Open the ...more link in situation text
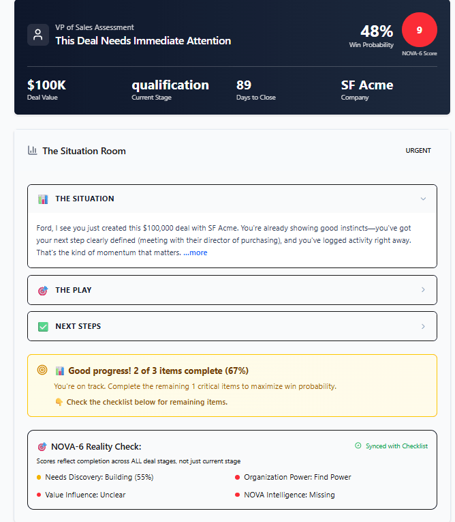 tap(195, 252)
